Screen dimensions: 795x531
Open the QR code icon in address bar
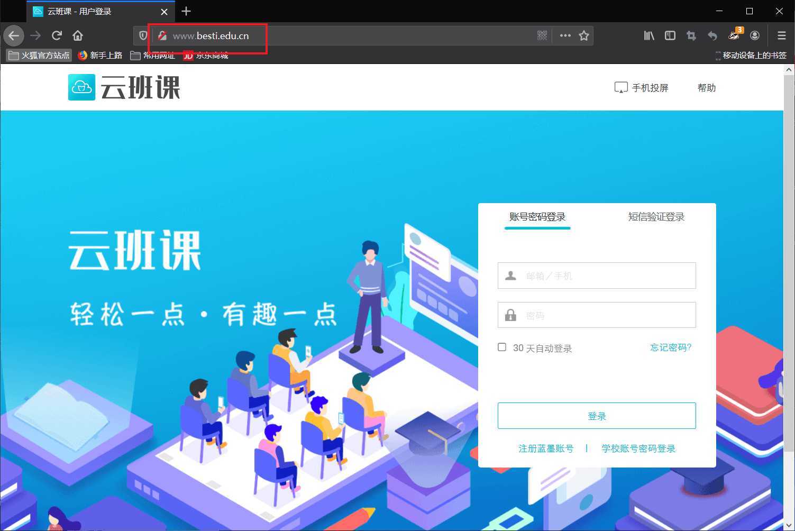click(x=542, y=35)
